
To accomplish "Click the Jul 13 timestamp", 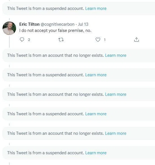I will 83,24.
